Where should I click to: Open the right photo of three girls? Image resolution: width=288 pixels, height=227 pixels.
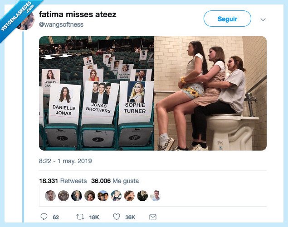tap(210, 93)
